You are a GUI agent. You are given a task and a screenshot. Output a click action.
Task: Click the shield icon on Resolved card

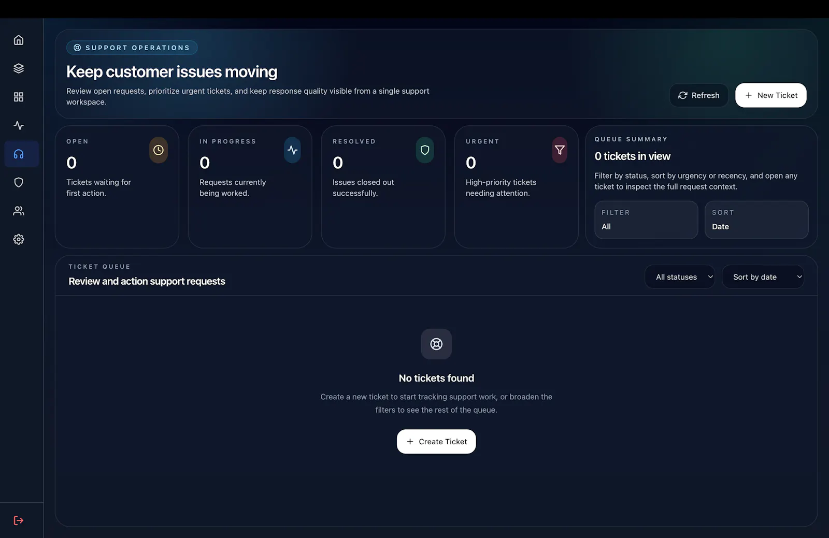coord(425,150)
